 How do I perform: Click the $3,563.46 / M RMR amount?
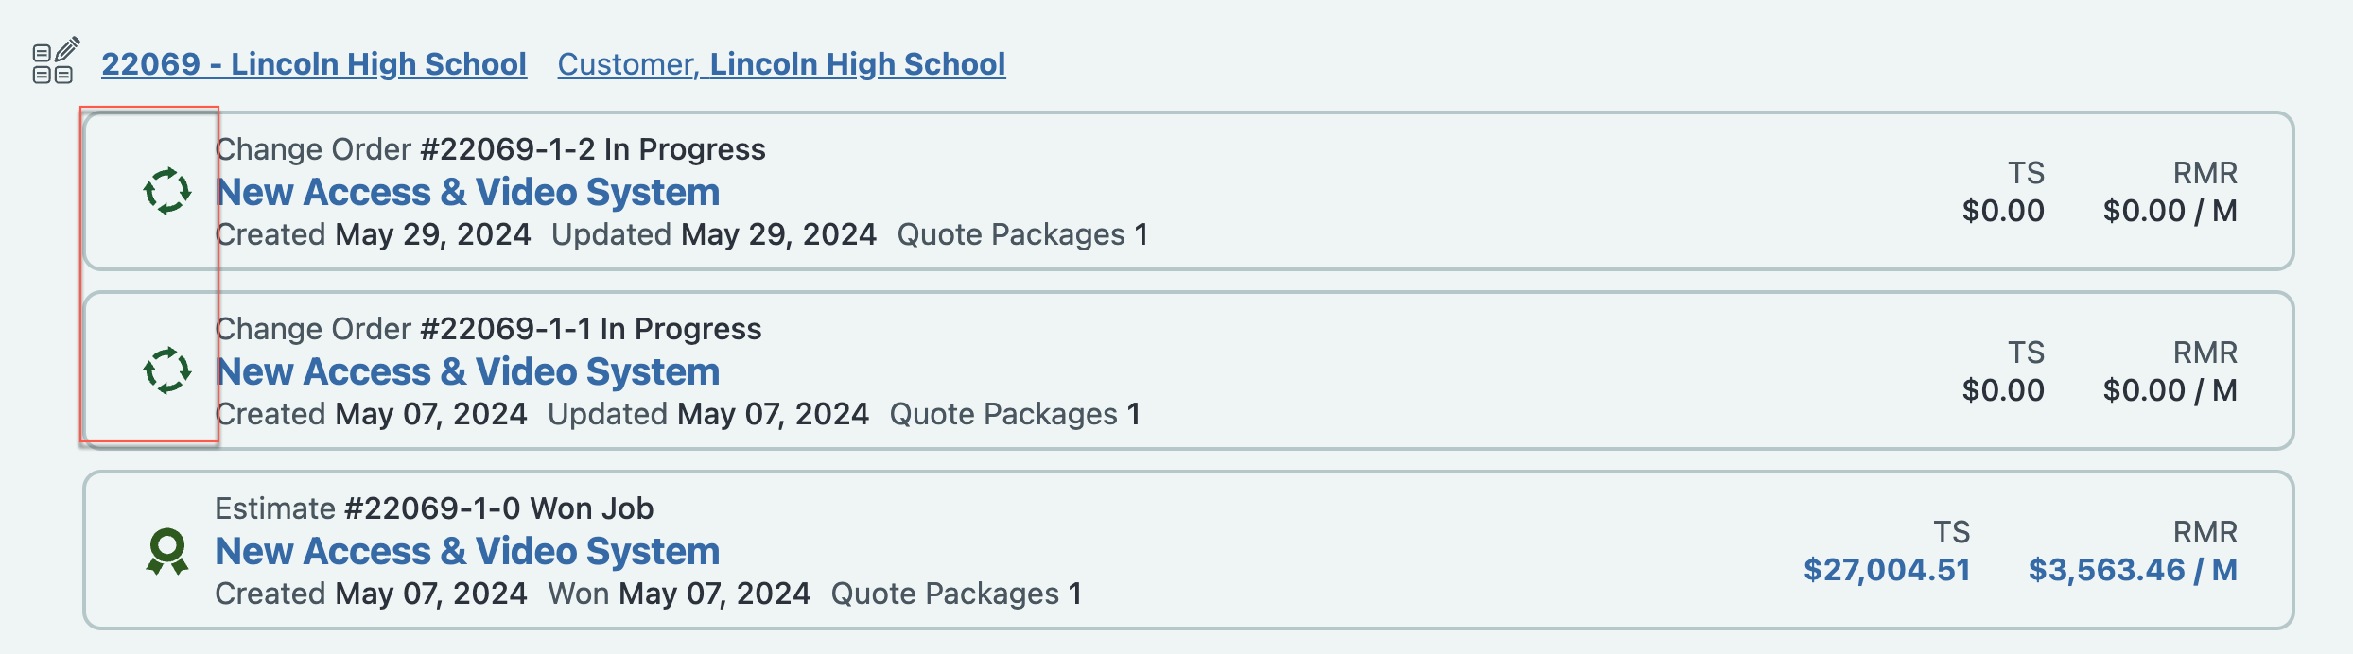pos(2133,570)
